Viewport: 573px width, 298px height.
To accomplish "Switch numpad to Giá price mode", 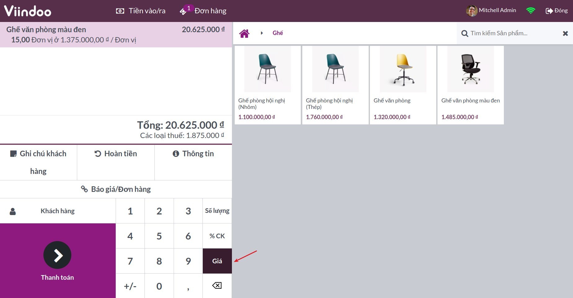I will point(217,261).
